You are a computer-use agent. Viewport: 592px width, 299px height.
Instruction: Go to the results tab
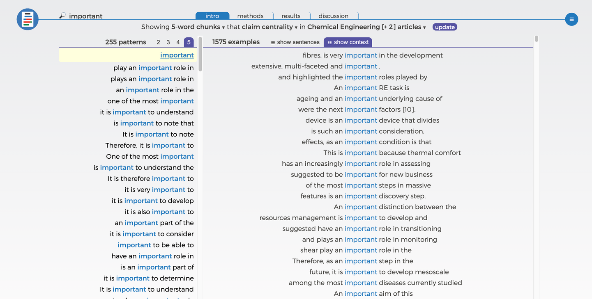tap(291, 16)
